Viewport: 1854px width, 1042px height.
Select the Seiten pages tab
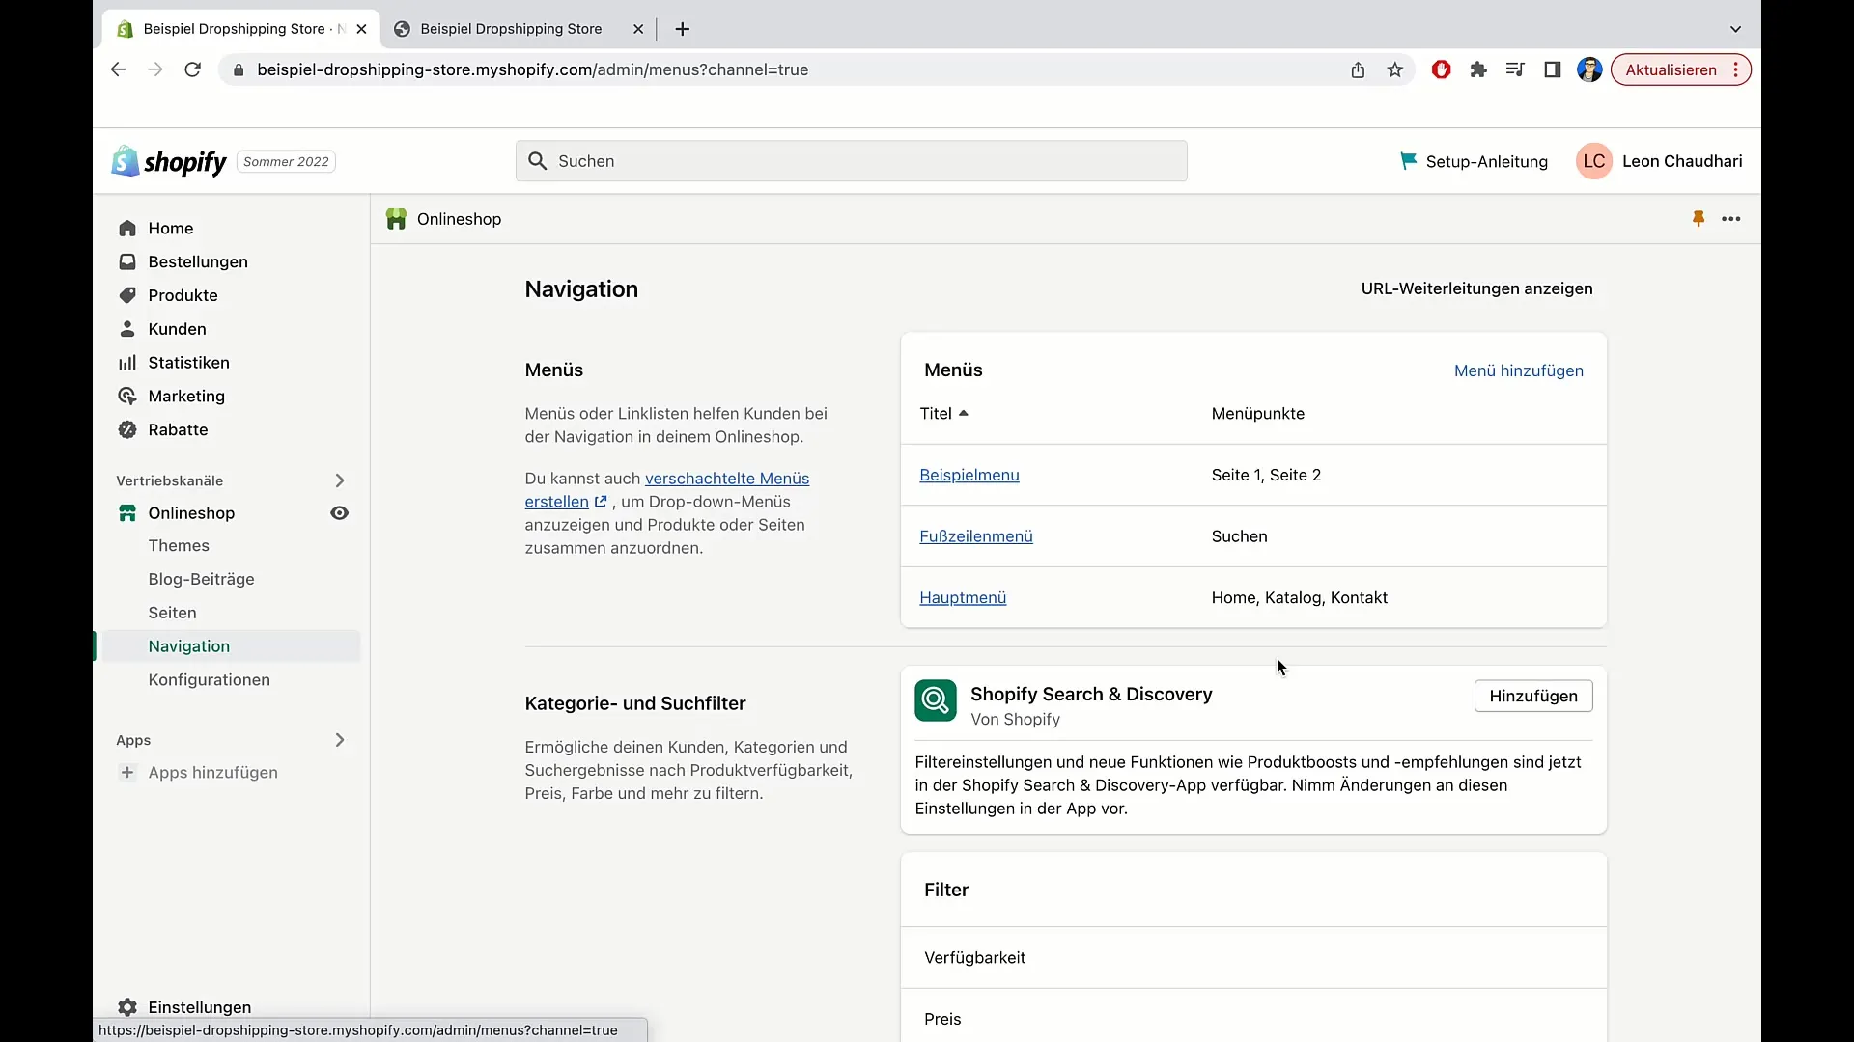pyautogui.click(x=172, y=612)
